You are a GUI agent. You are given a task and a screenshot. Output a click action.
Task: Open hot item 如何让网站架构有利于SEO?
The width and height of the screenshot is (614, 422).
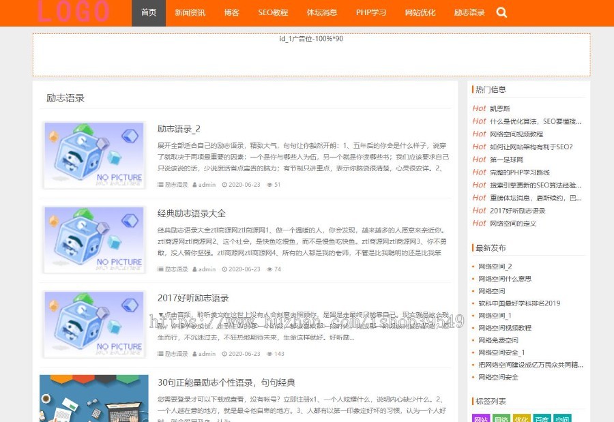coord(531,147)
